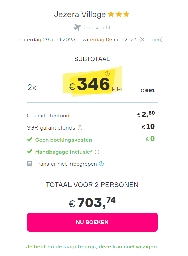The width and height of the screenshot is (188, 256).
Task: Open SGR-garantiefonds info icon
Action: click(80, 128)
